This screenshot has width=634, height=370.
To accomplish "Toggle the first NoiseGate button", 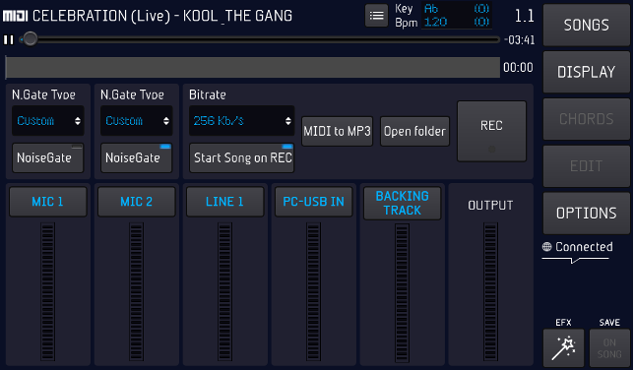I will point(47,157).
